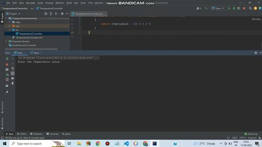Open Search Everywhere magnifier icon
The width and height of the screenshot is (262, 147).
click(250, 8)
